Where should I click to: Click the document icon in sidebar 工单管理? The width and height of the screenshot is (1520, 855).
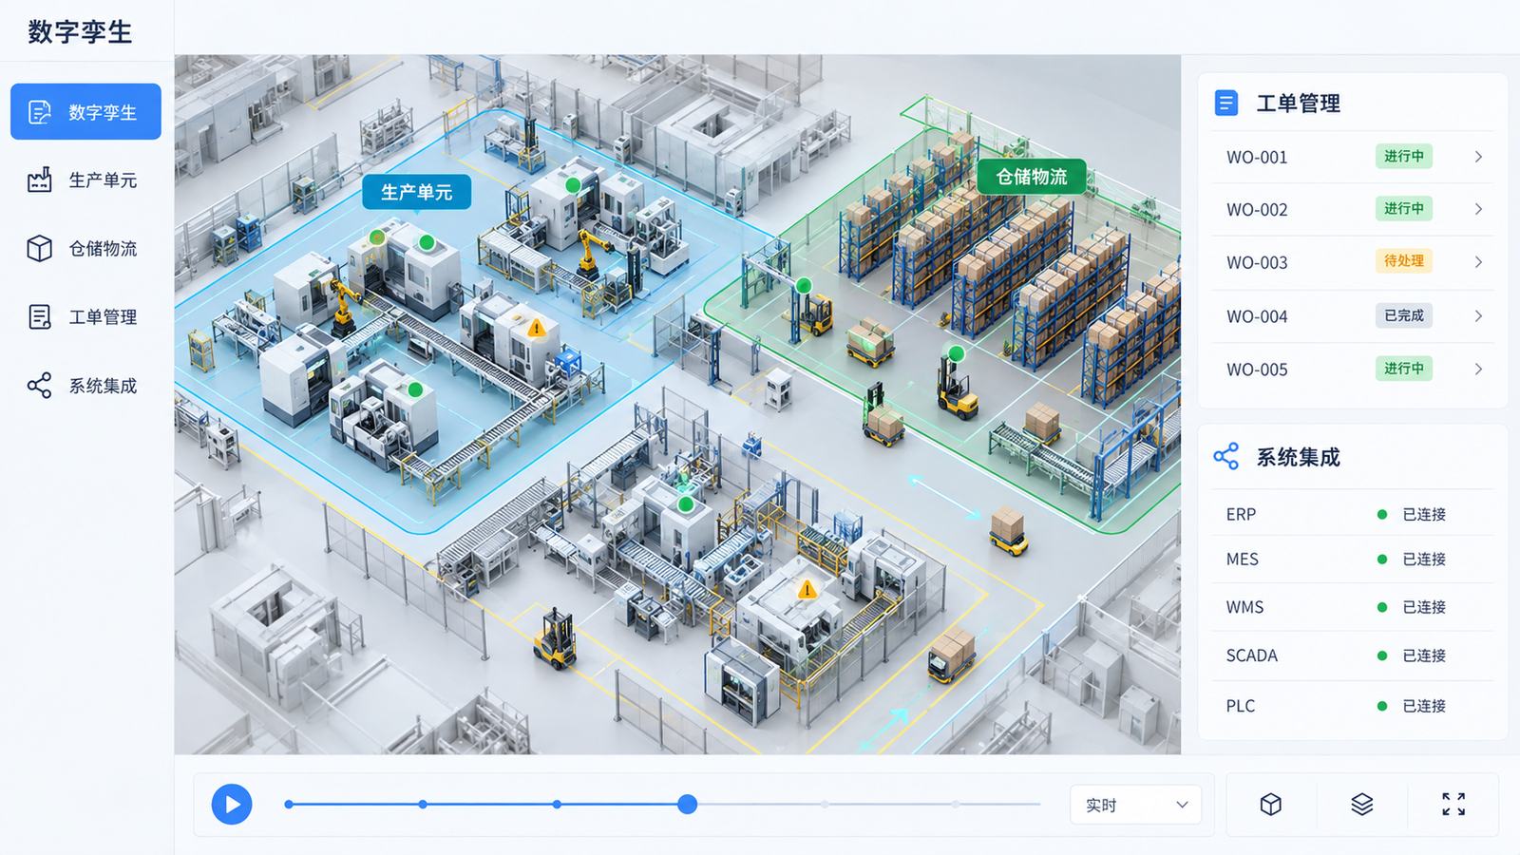tap(40, 317)
